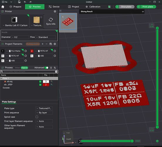Switch process scope to Global
Viewport: 162px width, 147px height.
tap(17, 68)
